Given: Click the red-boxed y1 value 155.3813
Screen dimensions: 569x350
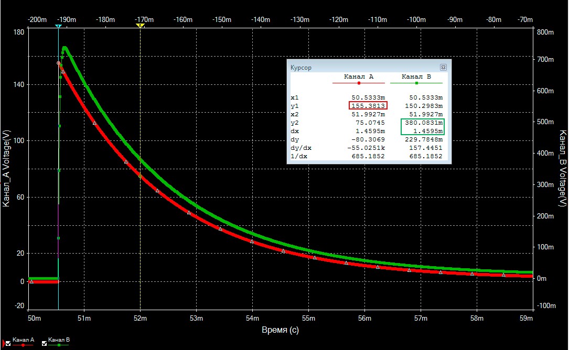Looking at the screenshot, I should click(x=368, y=106).
